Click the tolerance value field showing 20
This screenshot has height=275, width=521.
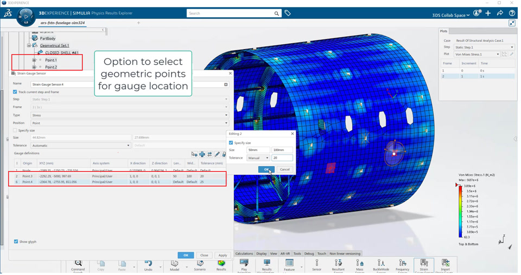coord(282,158)
